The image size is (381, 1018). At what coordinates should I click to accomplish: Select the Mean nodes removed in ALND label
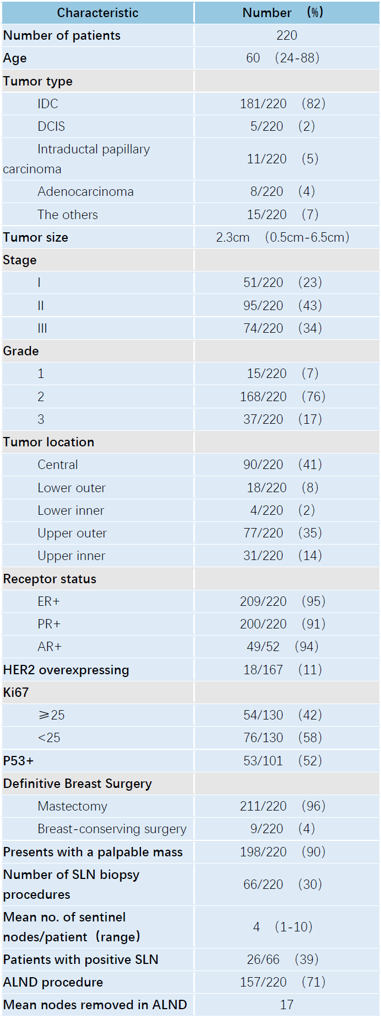(x=95, y=1005)
